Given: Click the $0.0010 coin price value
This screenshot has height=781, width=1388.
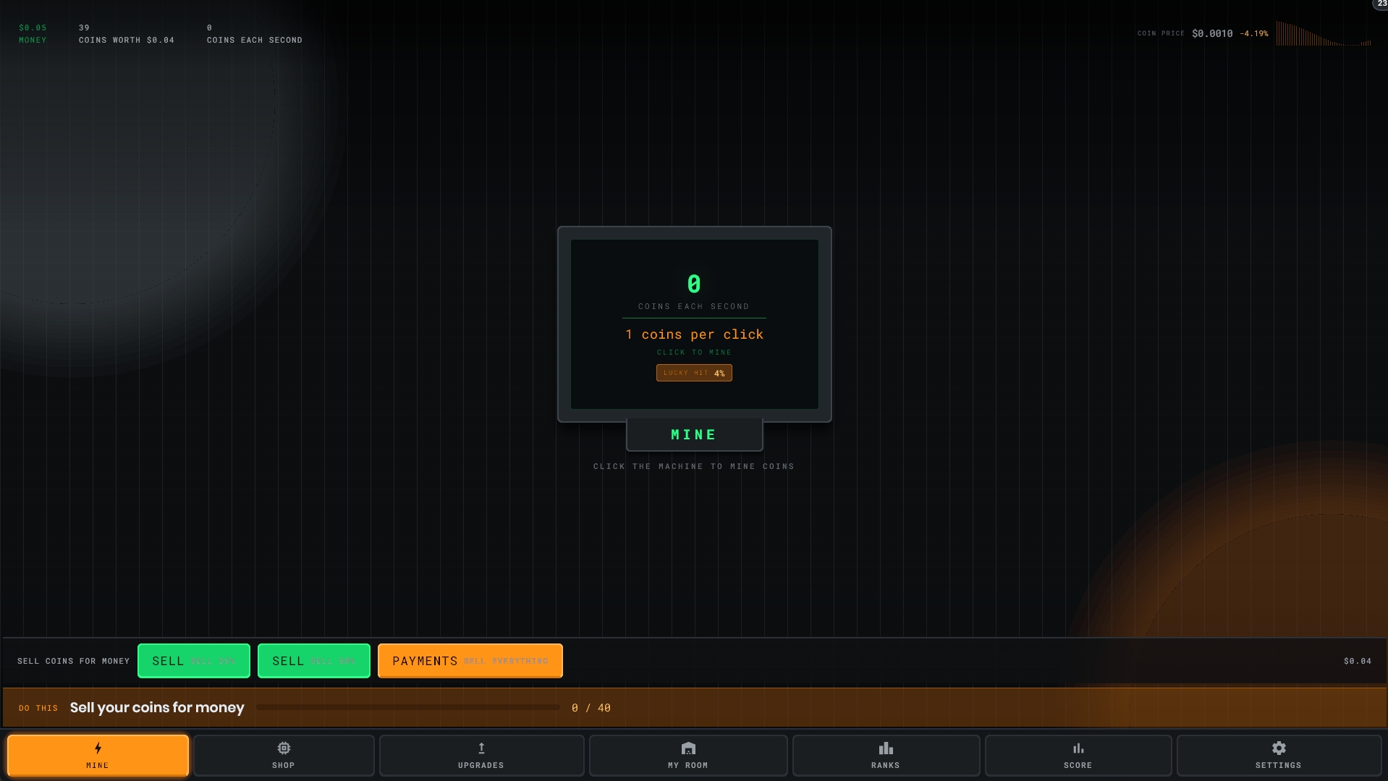Looking at the screenshot, I should [x=1212, y=33].
